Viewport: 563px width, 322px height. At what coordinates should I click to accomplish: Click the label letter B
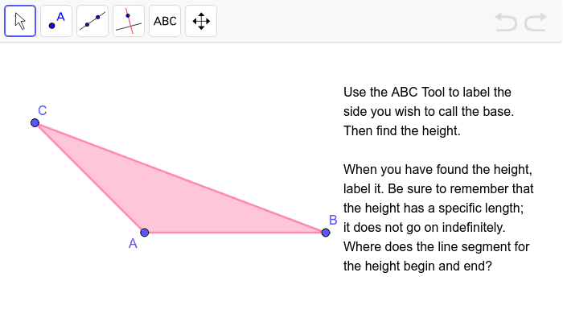(x=333, y=220)
